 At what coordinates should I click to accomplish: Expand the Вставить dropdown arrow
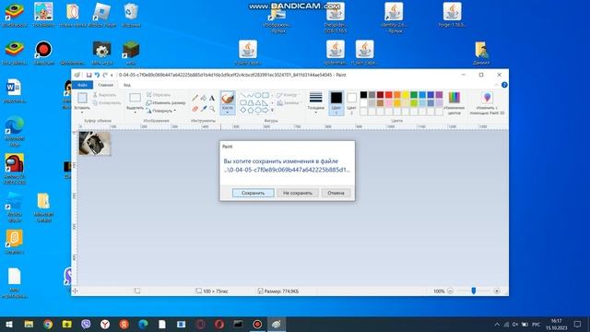click(82, 112)
